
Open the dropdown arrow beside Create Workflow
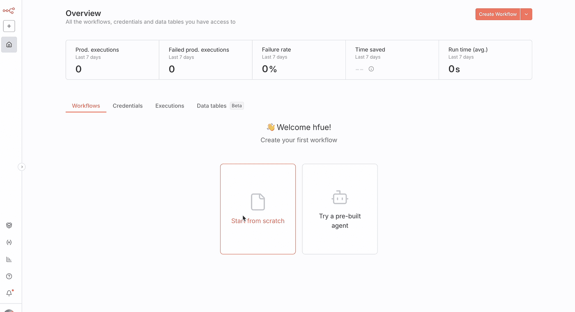pos(526,14)
